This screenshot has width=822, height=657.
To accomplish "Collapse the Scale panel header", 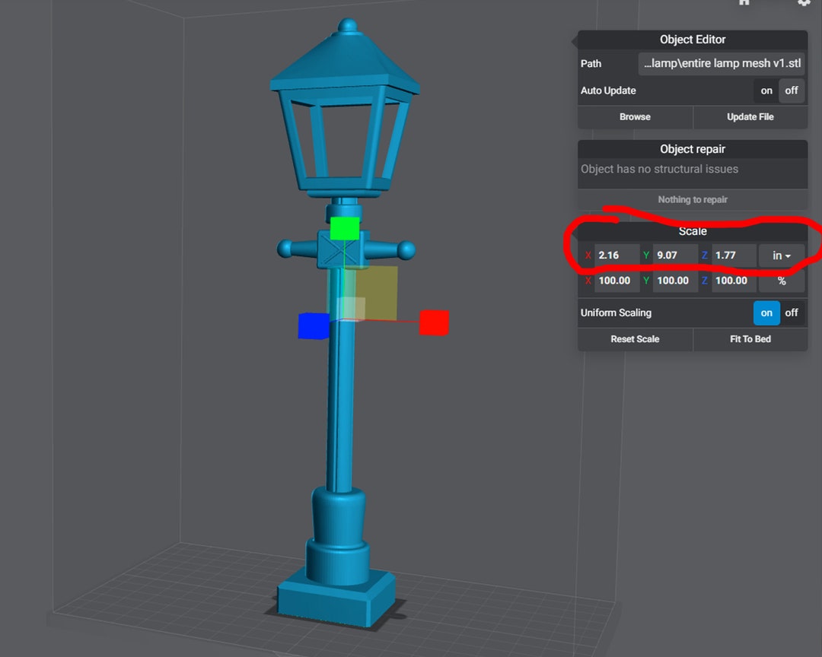I will 693,230.
